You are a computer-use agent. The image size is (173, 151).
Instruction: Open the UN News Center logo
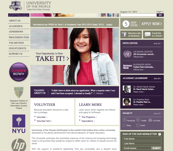[127, 54]
